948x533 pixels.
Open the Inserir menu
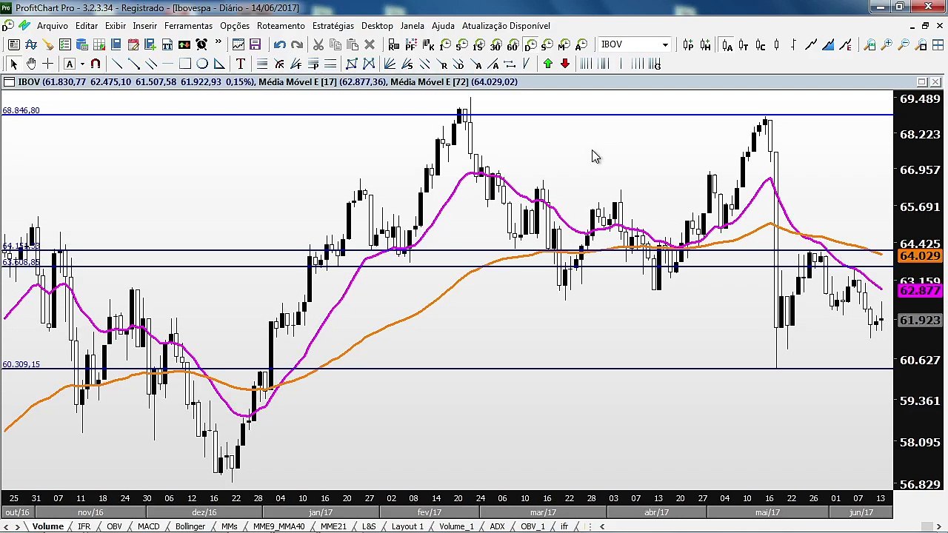(145, 26)
